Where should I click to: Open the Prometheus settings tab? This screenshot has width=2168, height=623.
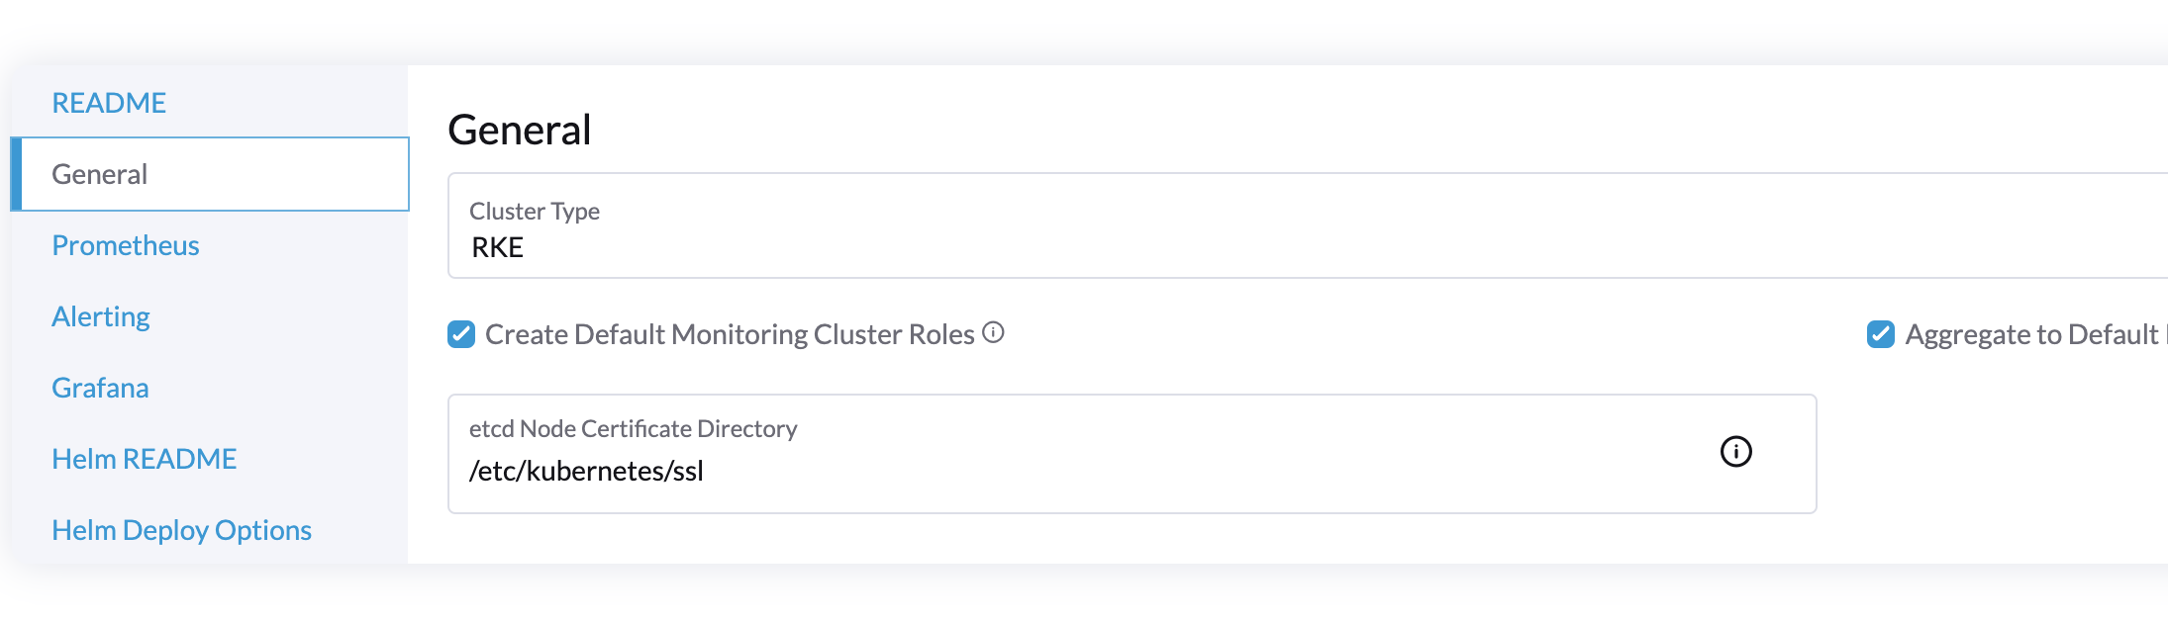coord(125,245)
